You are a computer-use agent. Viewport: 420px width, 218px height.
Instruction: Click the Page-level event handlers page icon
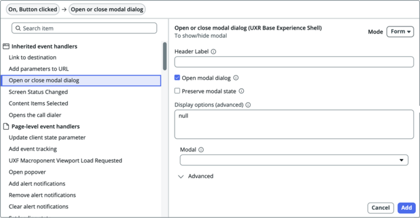(6, 126)
